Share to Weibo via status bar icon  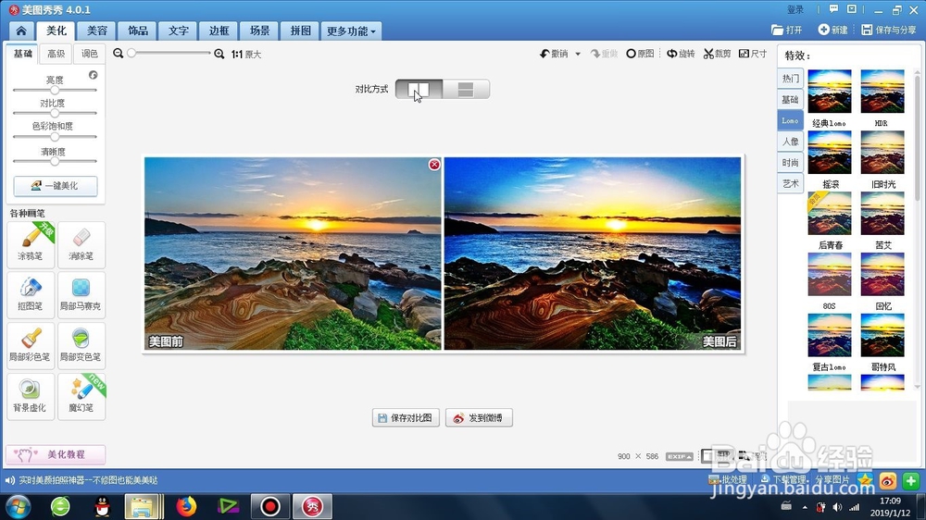pos(888,481)
